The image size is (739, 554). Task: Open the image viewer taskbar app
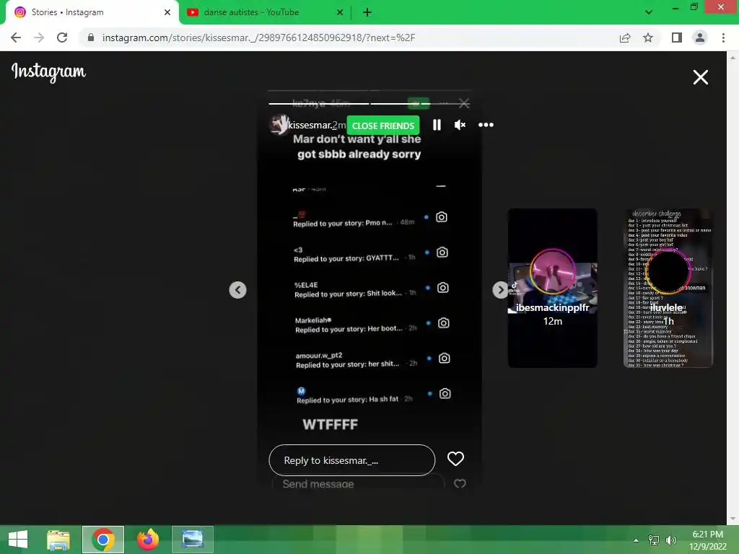pos(192,540)
